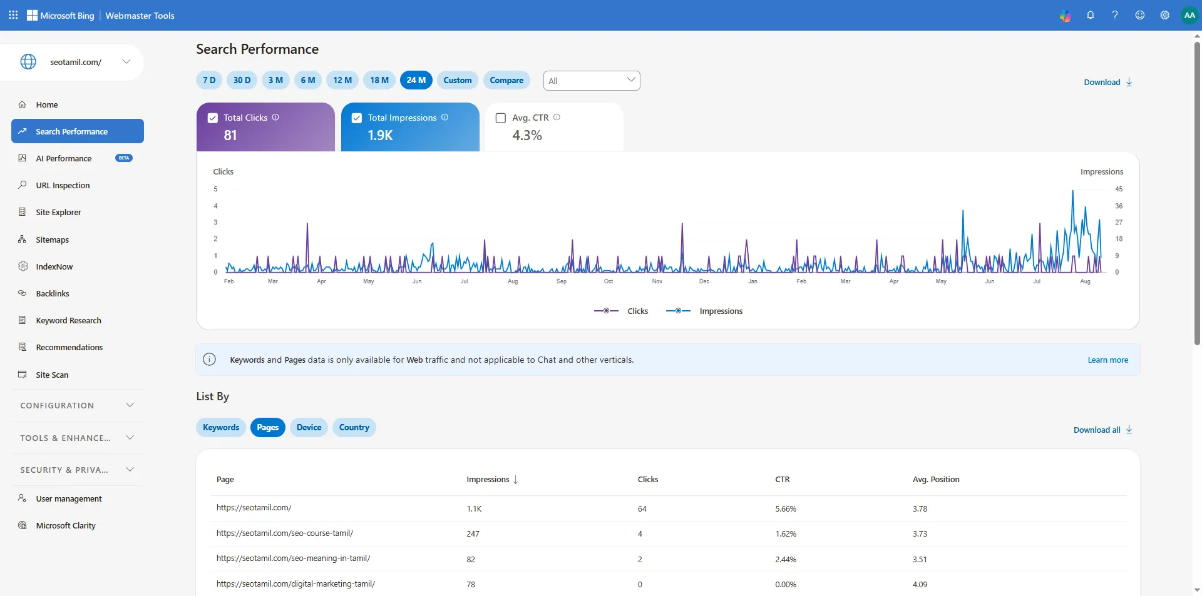
Task: Click the Backlinks chain icon
Action: click(x=23, y=293)
